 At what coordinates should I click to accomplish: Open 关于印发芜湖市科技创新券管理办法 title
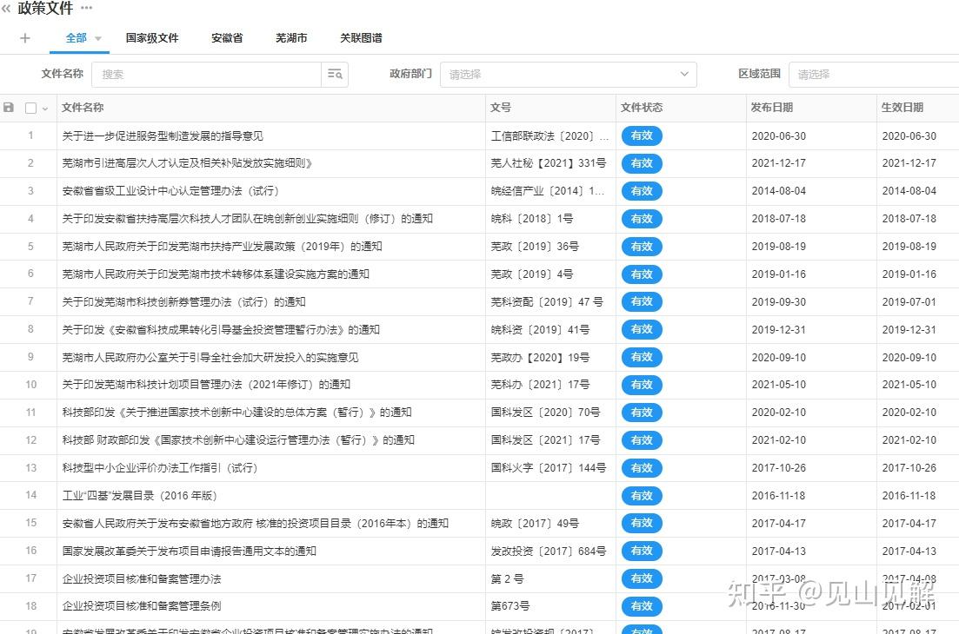click(183, 301)
